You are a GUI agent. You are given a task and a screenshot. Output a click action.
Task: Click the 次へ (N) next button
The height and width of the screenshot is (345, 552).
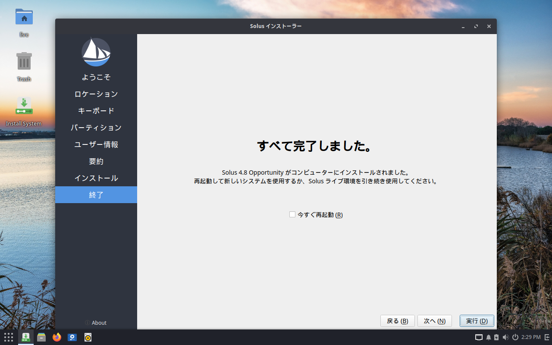click(x=435, y=321)
